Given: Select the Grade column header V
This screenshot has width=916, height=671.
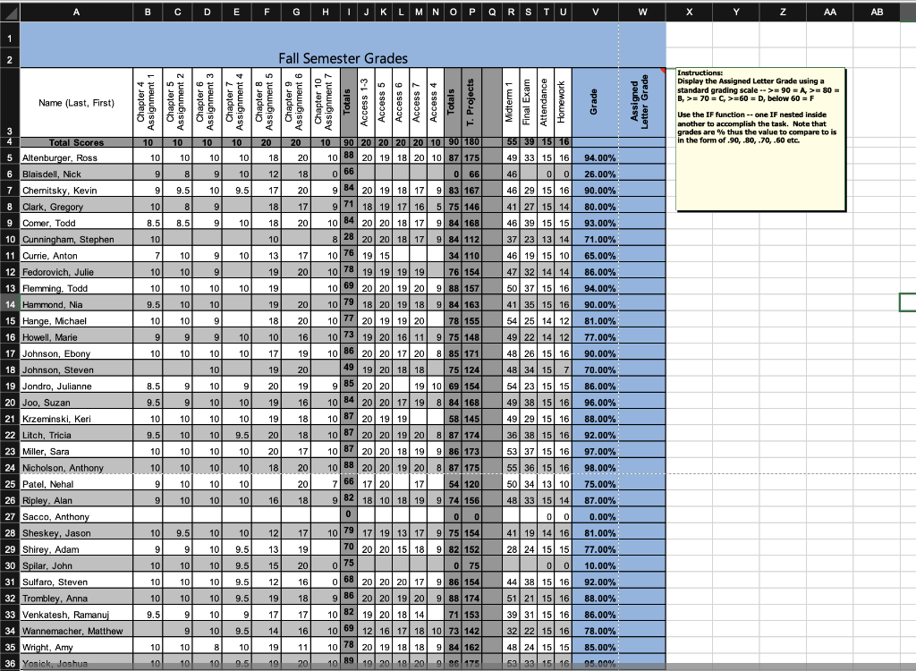Looking at the screenshot, I should [x=594, y=12].
